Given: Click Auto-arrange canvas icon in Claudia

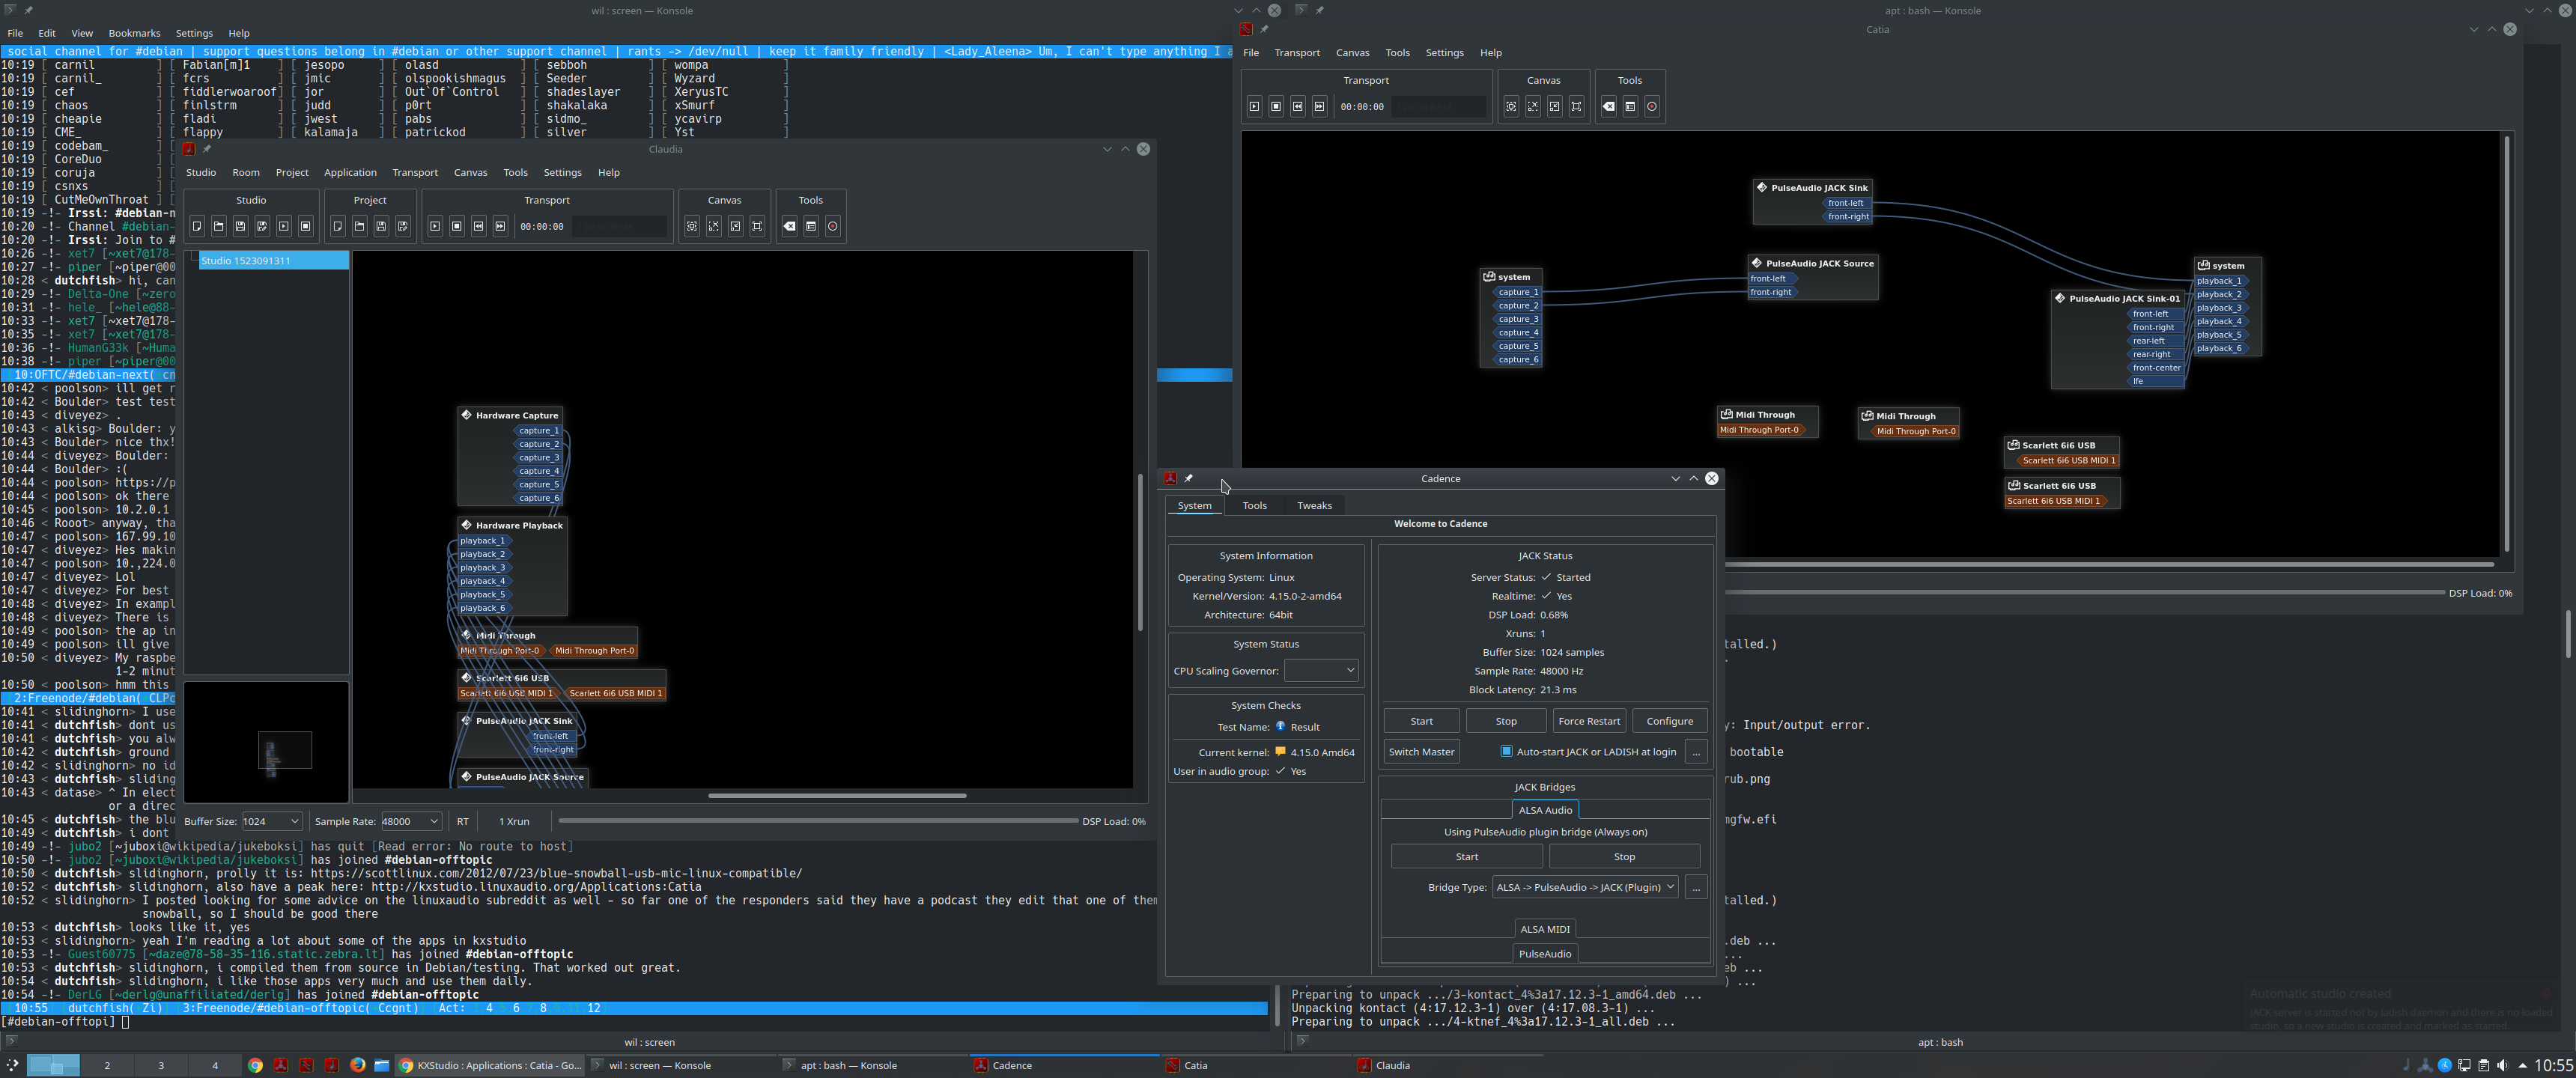Looking at the screenshot, I should (692, 226).
